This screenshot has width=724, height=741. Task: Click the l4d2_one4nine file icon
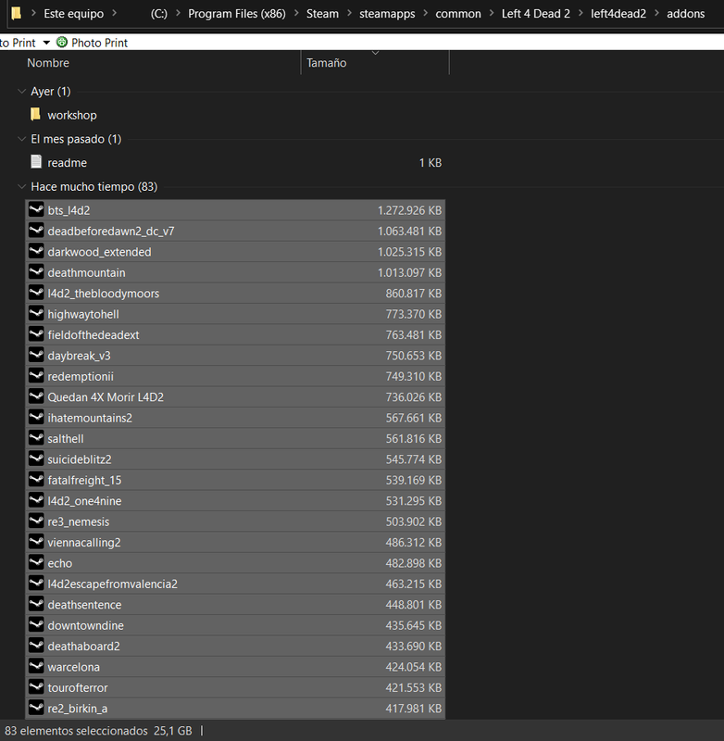point(36,500)
